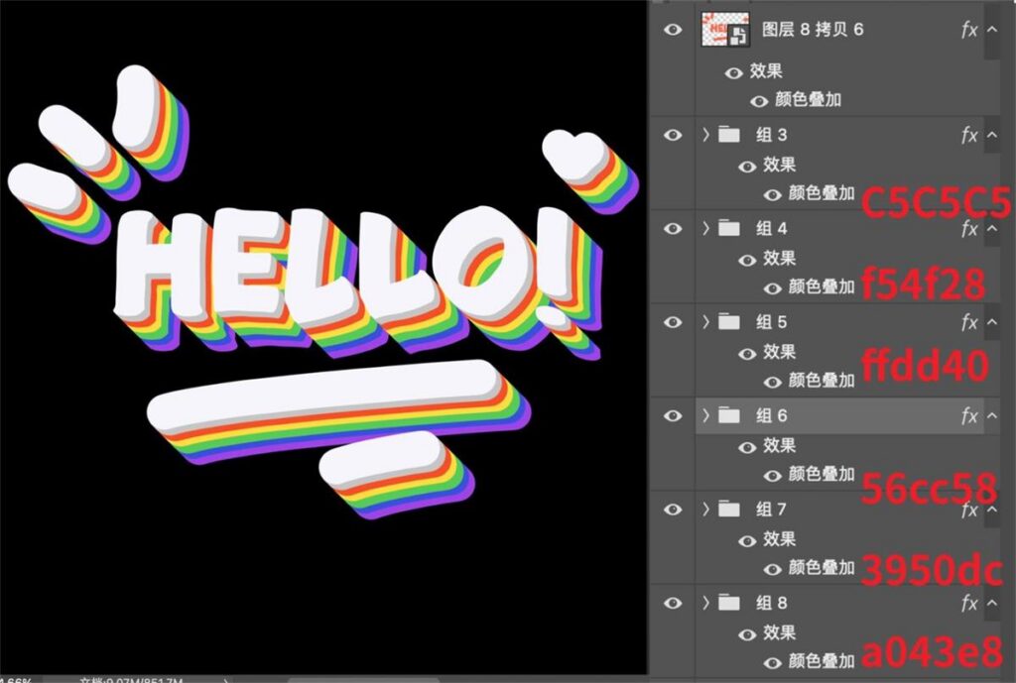The height and width of the screenshot is (683, 1016).
Task: Open 颜色叠加 label under 组 6
Action: pyautogui.click(x=822, y=474)
